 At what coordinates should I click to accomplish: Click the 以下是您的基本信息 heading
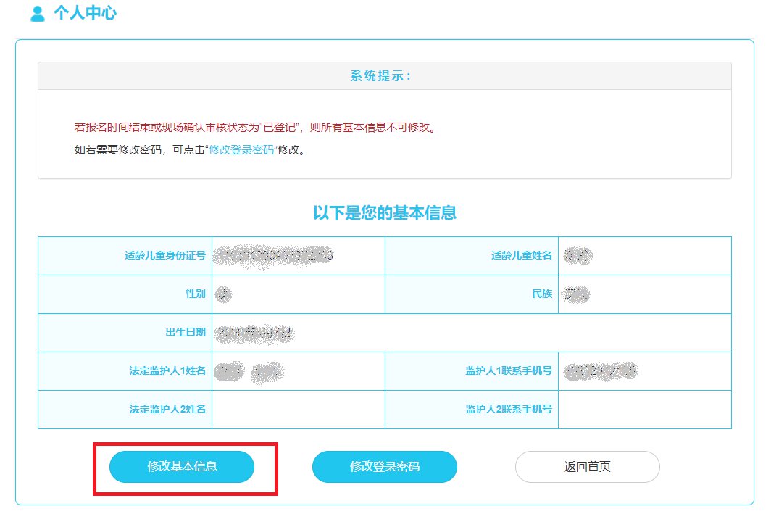pyautogui.click(x=385, y=212)
